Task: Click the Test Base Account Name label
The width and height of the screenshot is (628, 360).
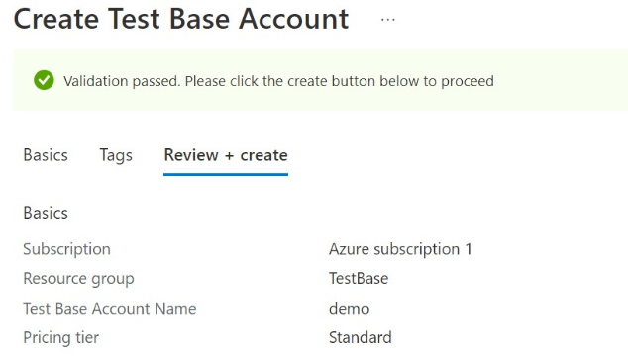Action: click(x=110, y=309)
